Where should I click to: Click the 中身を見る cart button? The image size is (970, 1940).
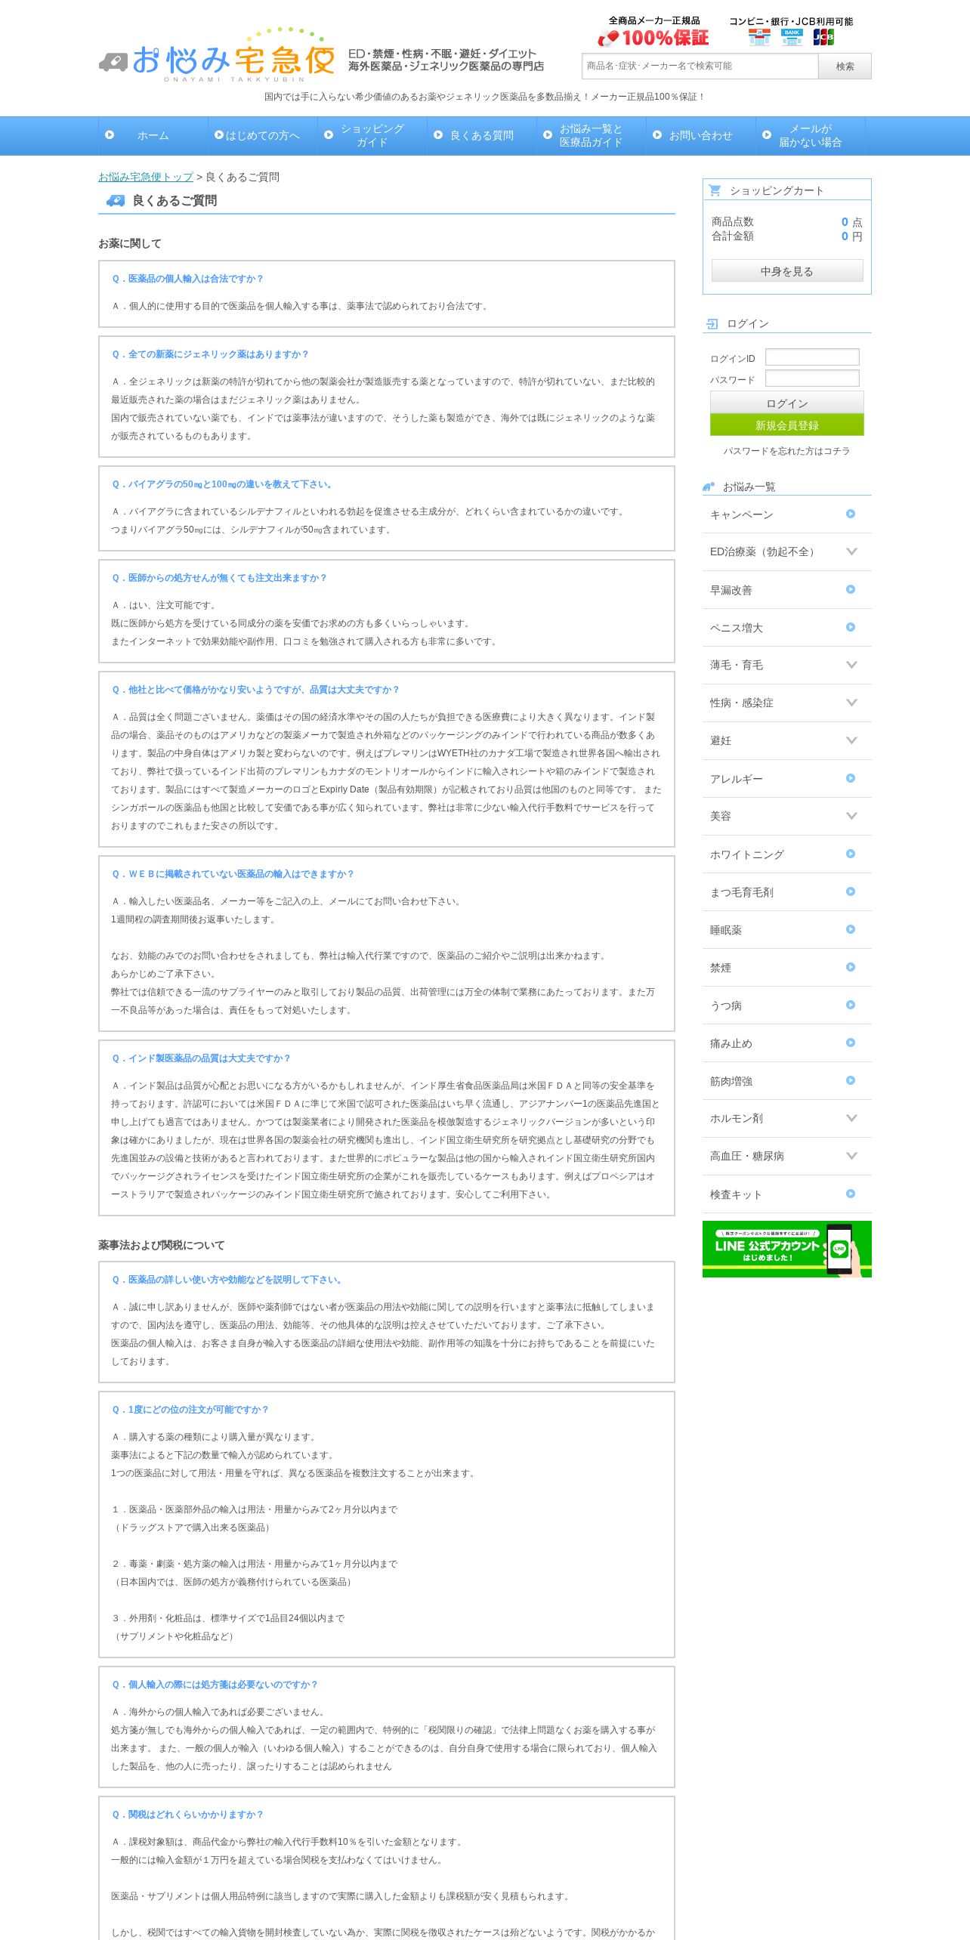(787, 271)
